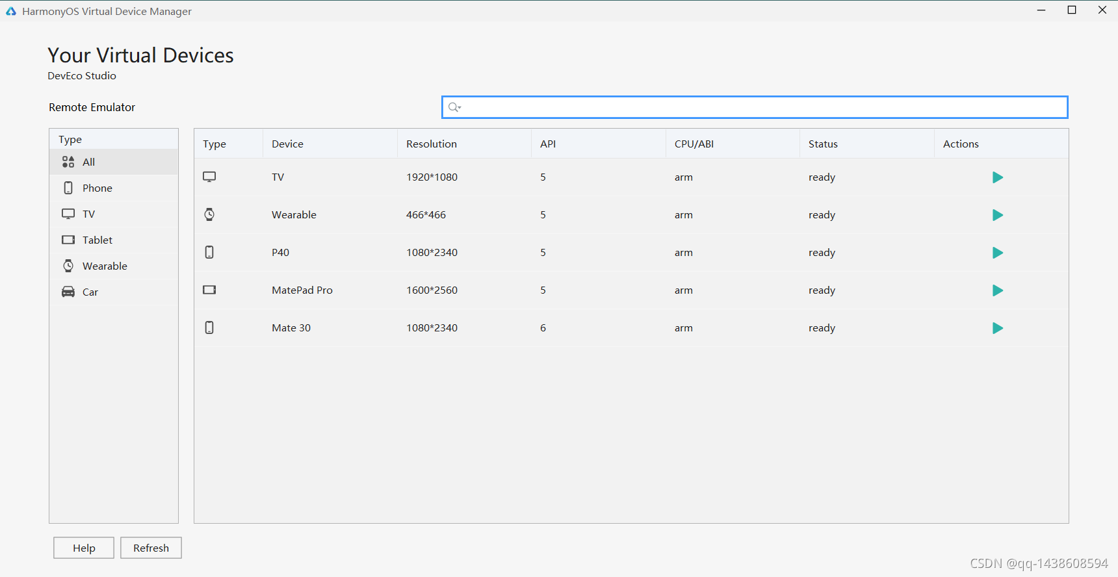Click 'ready' status in Mate 30 row
Viewport: 1118px width, 577px height.
tap(822, 328)
